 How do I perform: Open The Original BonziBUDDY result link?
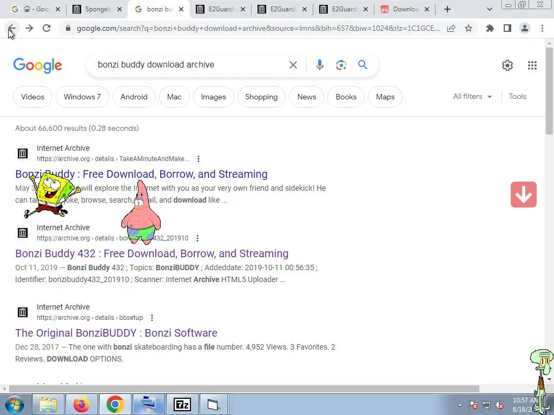[x=116, y=333]
